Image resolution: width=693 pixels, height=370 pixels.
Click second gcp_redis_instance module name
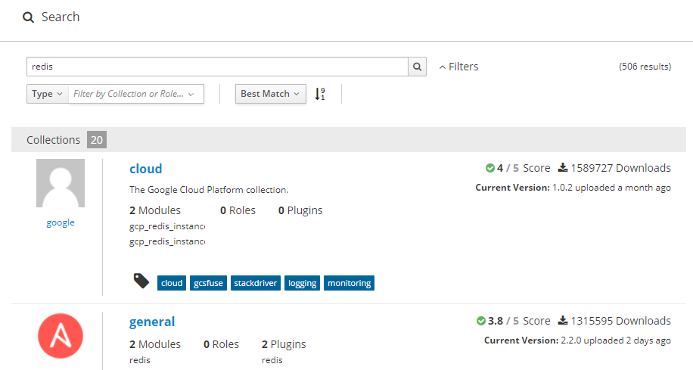[x=167, y=241]
